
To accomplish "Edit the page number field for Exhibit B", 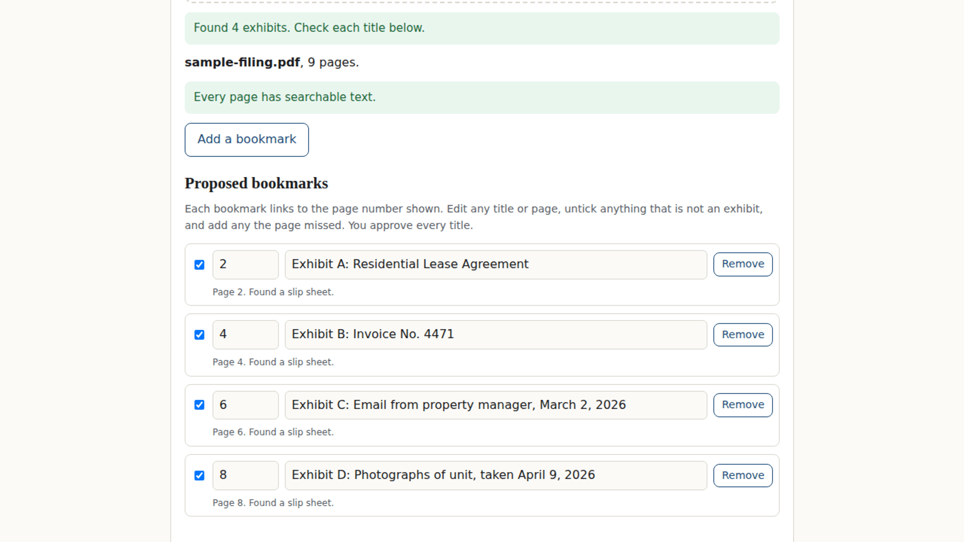I will coord(246,335).
